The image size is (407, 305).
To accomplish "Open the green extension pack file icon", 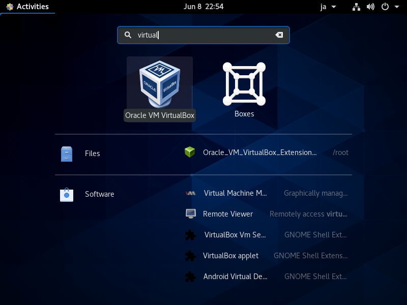I will [x=190, y=152].
